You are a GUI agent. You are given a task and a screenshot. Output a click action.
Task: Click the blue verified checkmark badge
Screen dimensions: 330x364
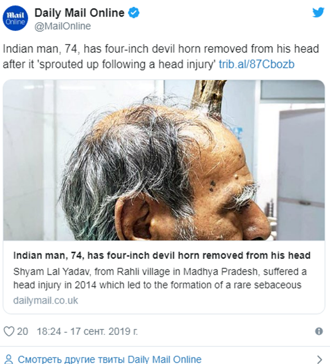coord(134,13)
